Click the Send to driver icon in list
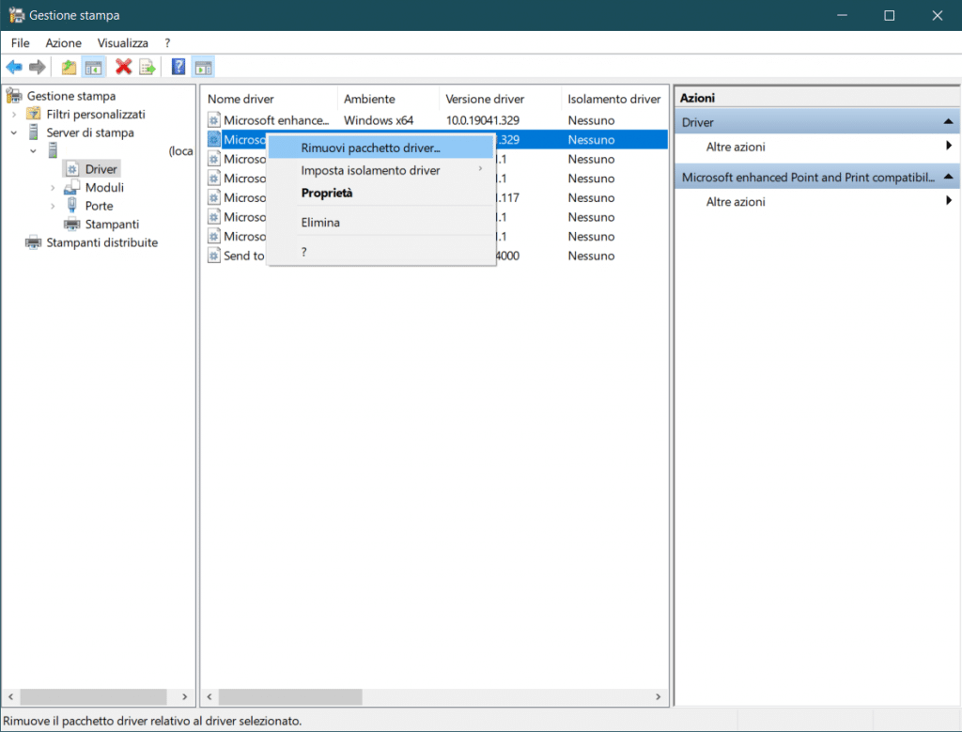The height and width of the screenshot is (732, 962). click(x=213, y=256)
